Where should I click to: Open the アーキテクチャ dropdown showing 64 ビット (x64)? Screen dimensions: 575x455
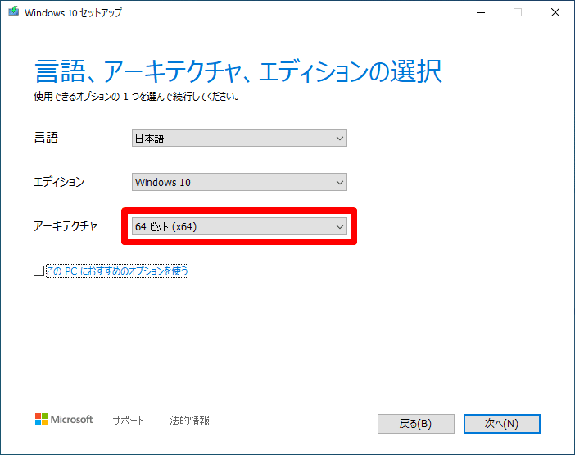239,226
